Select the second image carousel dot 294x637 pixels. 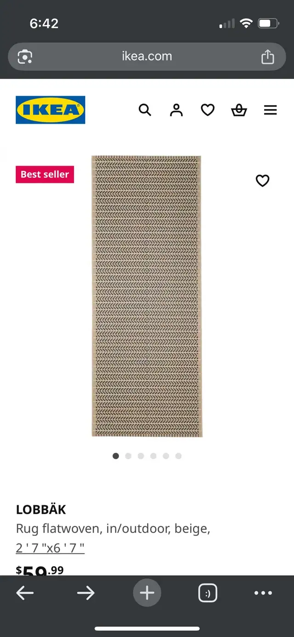pos(128,456)
